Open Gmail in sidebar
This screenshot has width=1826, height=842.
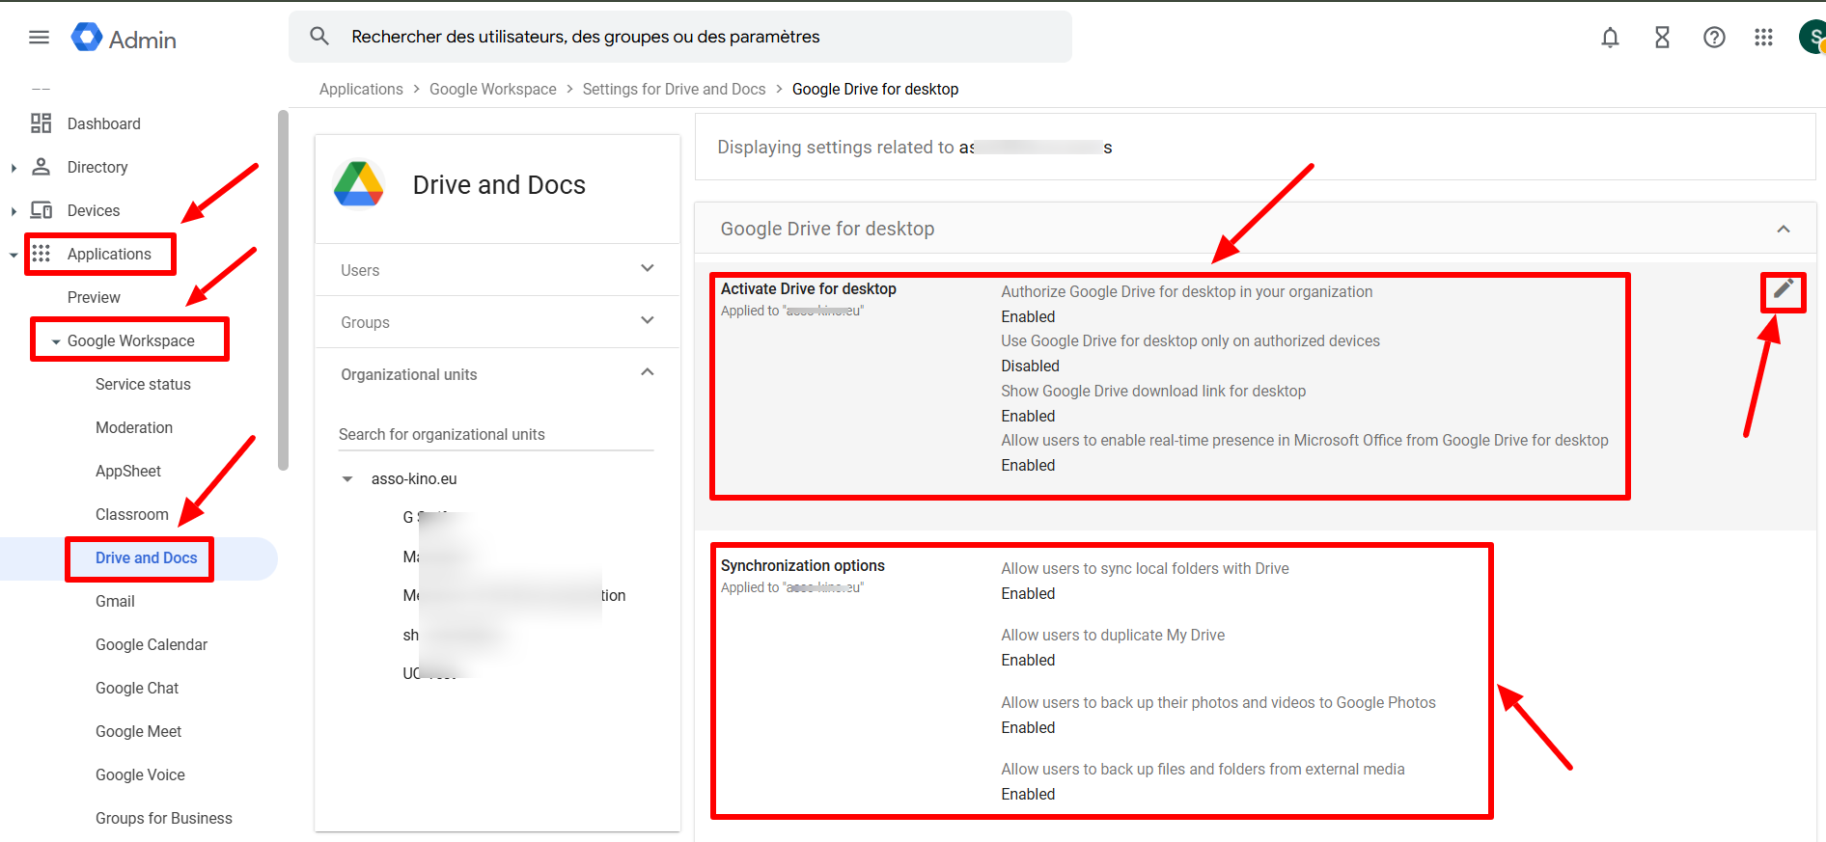[115, 601]
